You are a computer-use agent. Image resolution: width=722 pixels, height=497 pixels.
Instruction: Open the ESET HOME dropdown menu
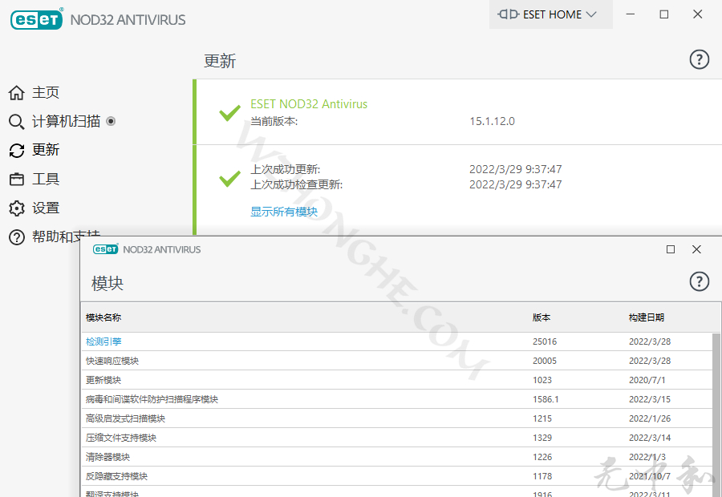point(550,14)
